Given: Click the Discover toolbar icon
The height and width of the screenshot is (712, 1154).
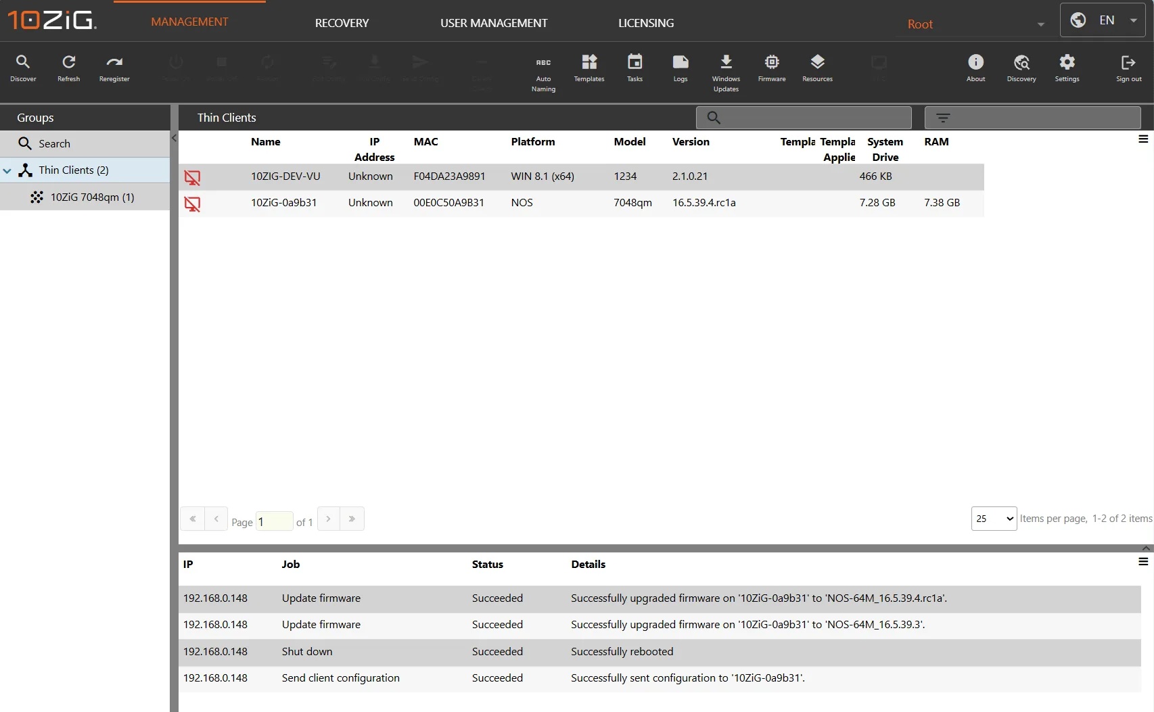Looking at the screenshot, I should click(23, 68).
